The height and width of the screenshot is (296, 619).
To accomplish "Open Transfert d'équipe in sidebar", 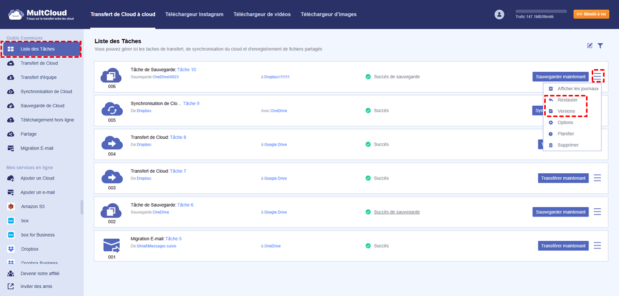I will pos(39,77).
